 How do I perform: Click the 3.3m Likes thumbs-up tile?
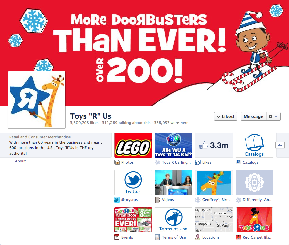[x=214, y=145]
